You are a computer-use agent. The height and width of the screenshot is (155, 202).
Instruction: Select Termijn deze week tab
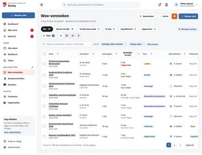[90, 29]
